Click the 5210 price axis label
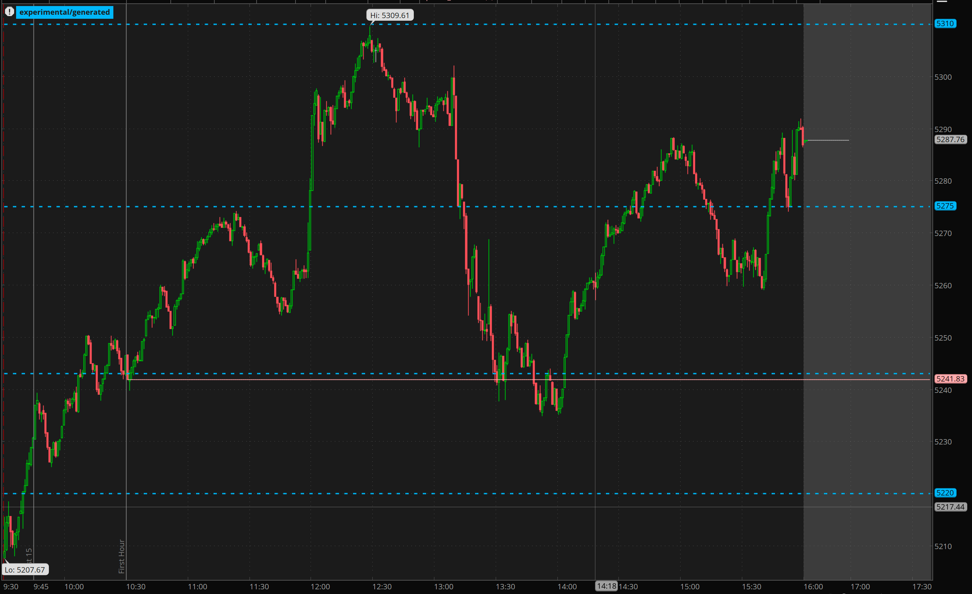 point(943,546)
